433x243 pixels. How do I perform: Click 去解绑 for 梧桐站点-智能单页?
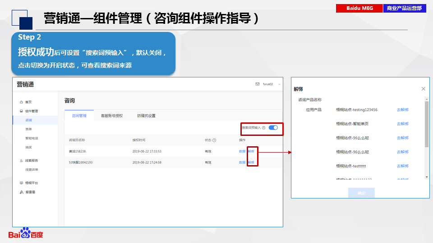tap(403, 124)
